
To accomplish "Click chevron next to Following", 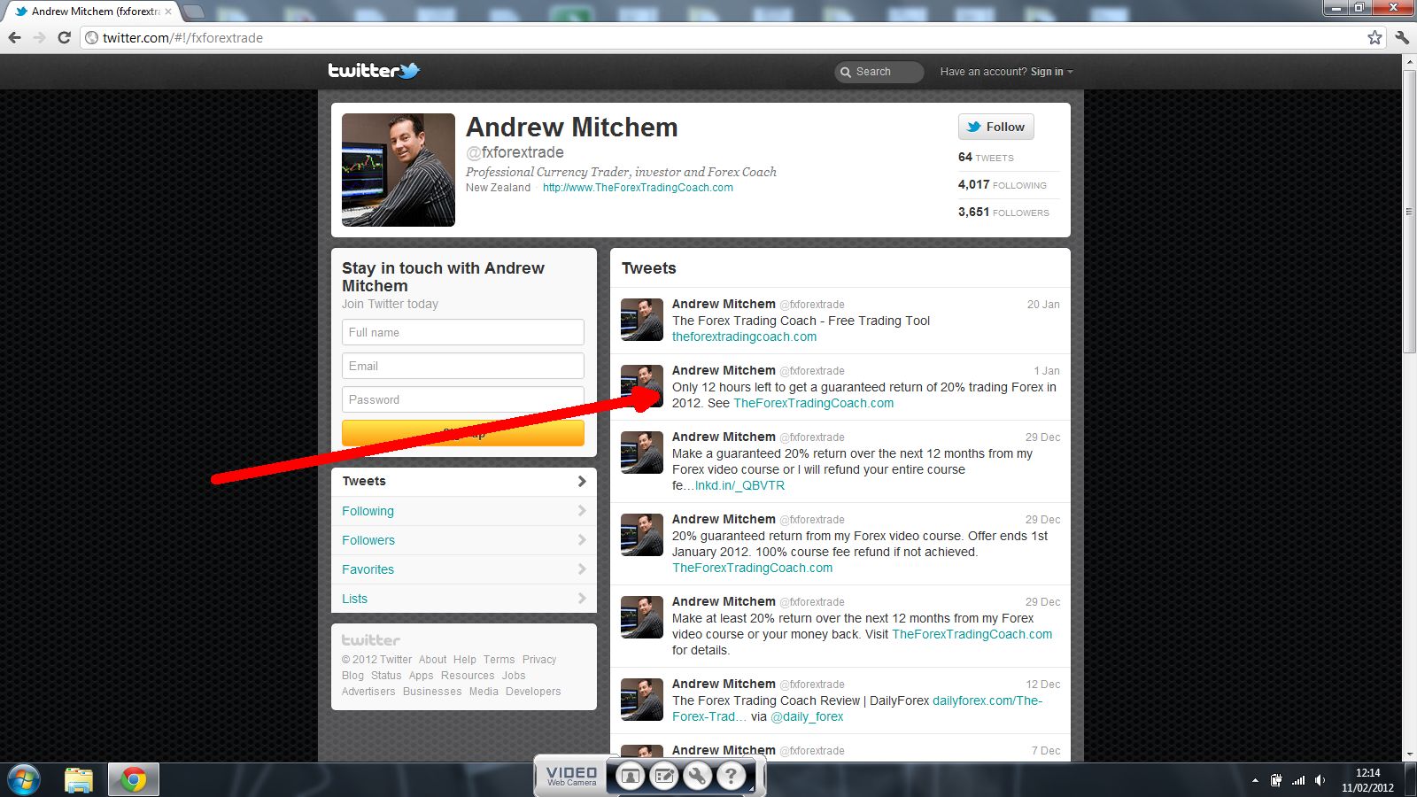I will click(x=582, y=511).
